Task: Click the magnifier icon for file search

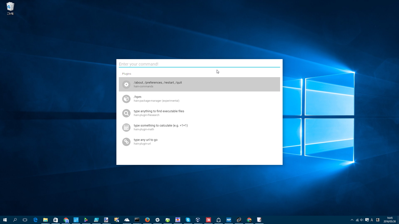Action: tap(126, 113)
